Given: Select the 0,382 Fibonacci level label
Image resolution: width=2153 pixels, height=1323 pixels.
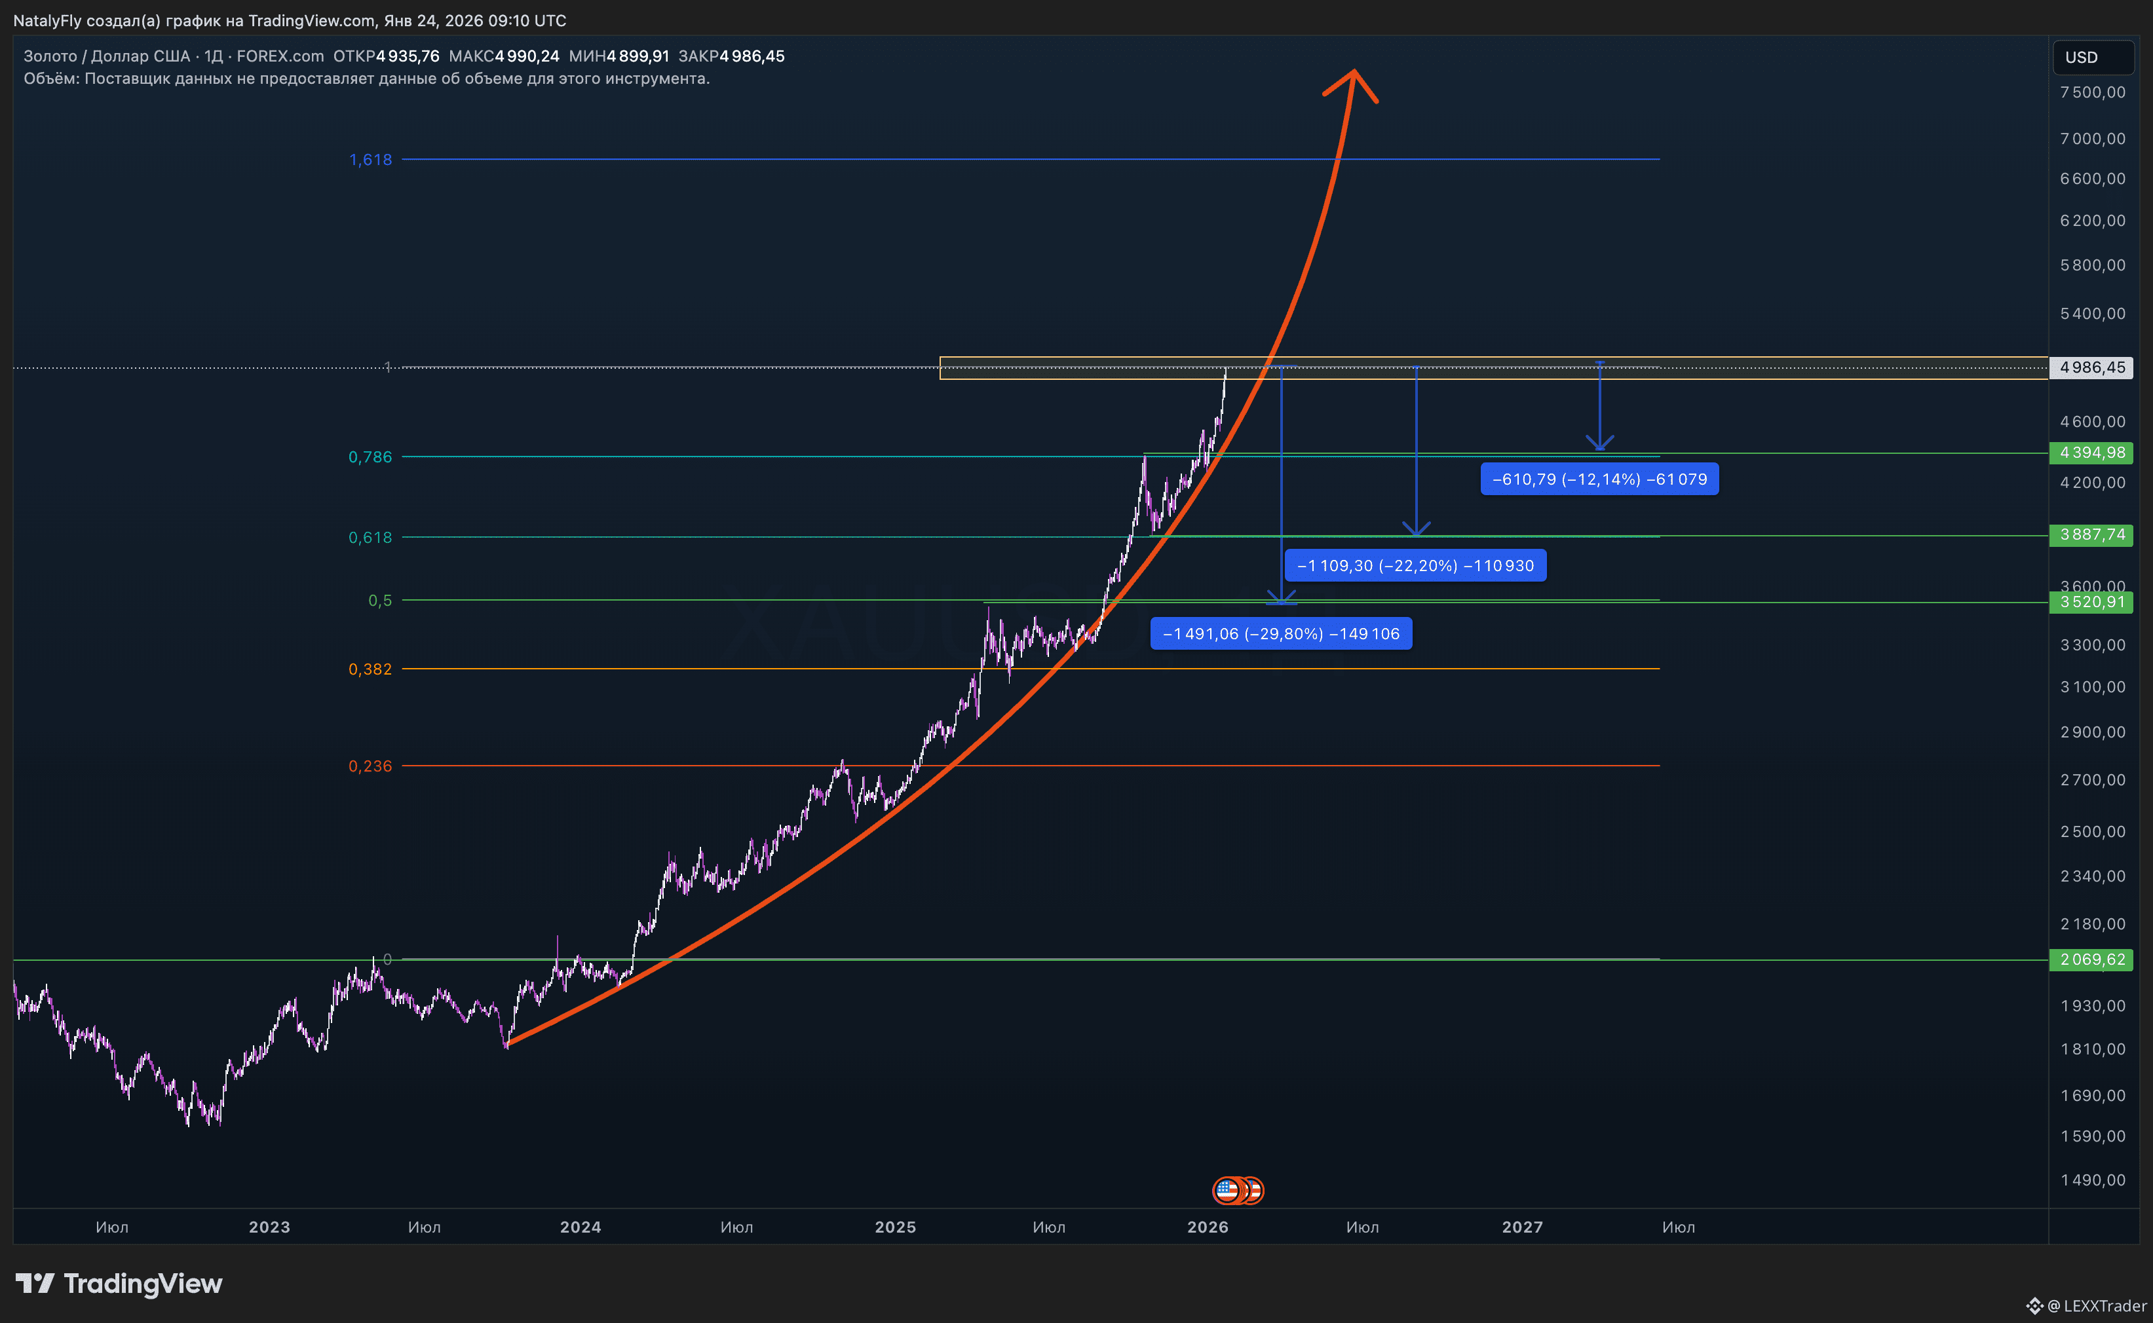Looking at the screenshot, I should [370, 669].
